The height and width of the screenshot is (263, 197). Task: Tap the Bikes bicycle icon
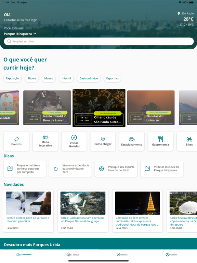(x=189, y=139)
